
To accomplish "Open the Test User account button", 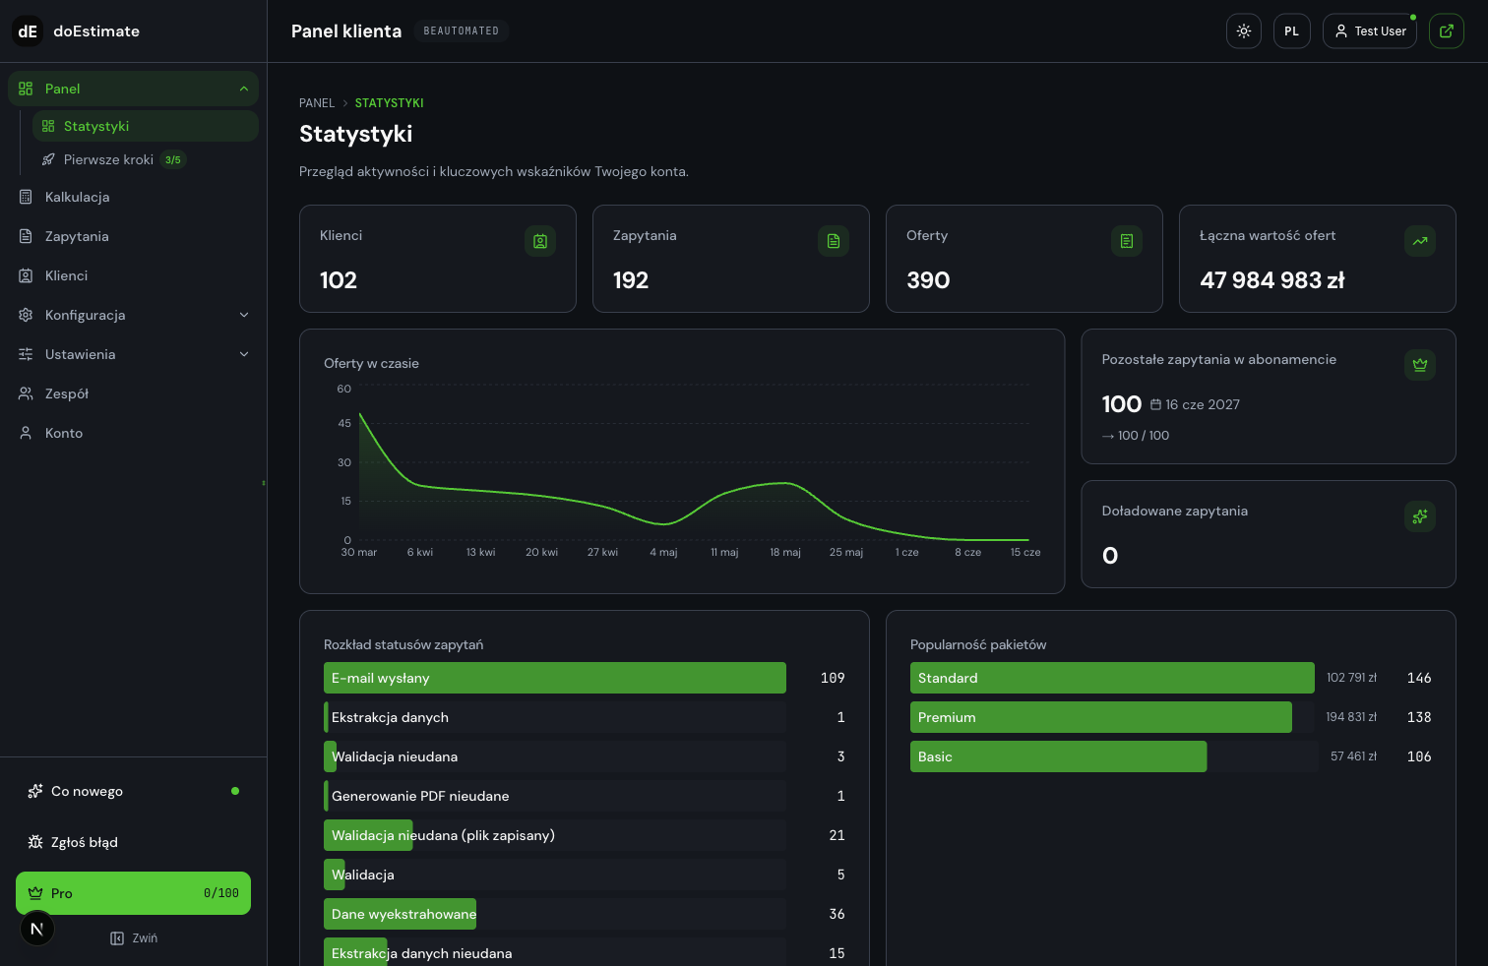I will [1370, 31].
